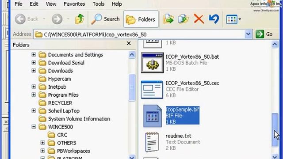
Task: Select System Volume Information folder
Action: click(79, 119)
